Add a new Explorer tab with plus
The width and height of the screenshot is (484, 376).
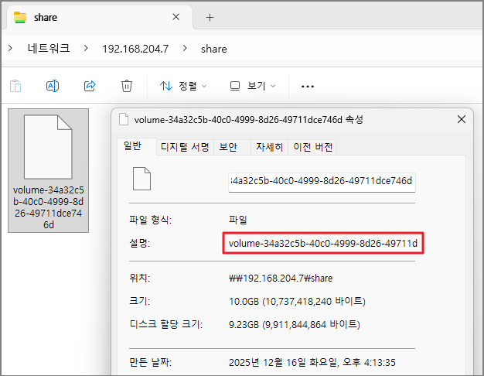click(210, 17)
